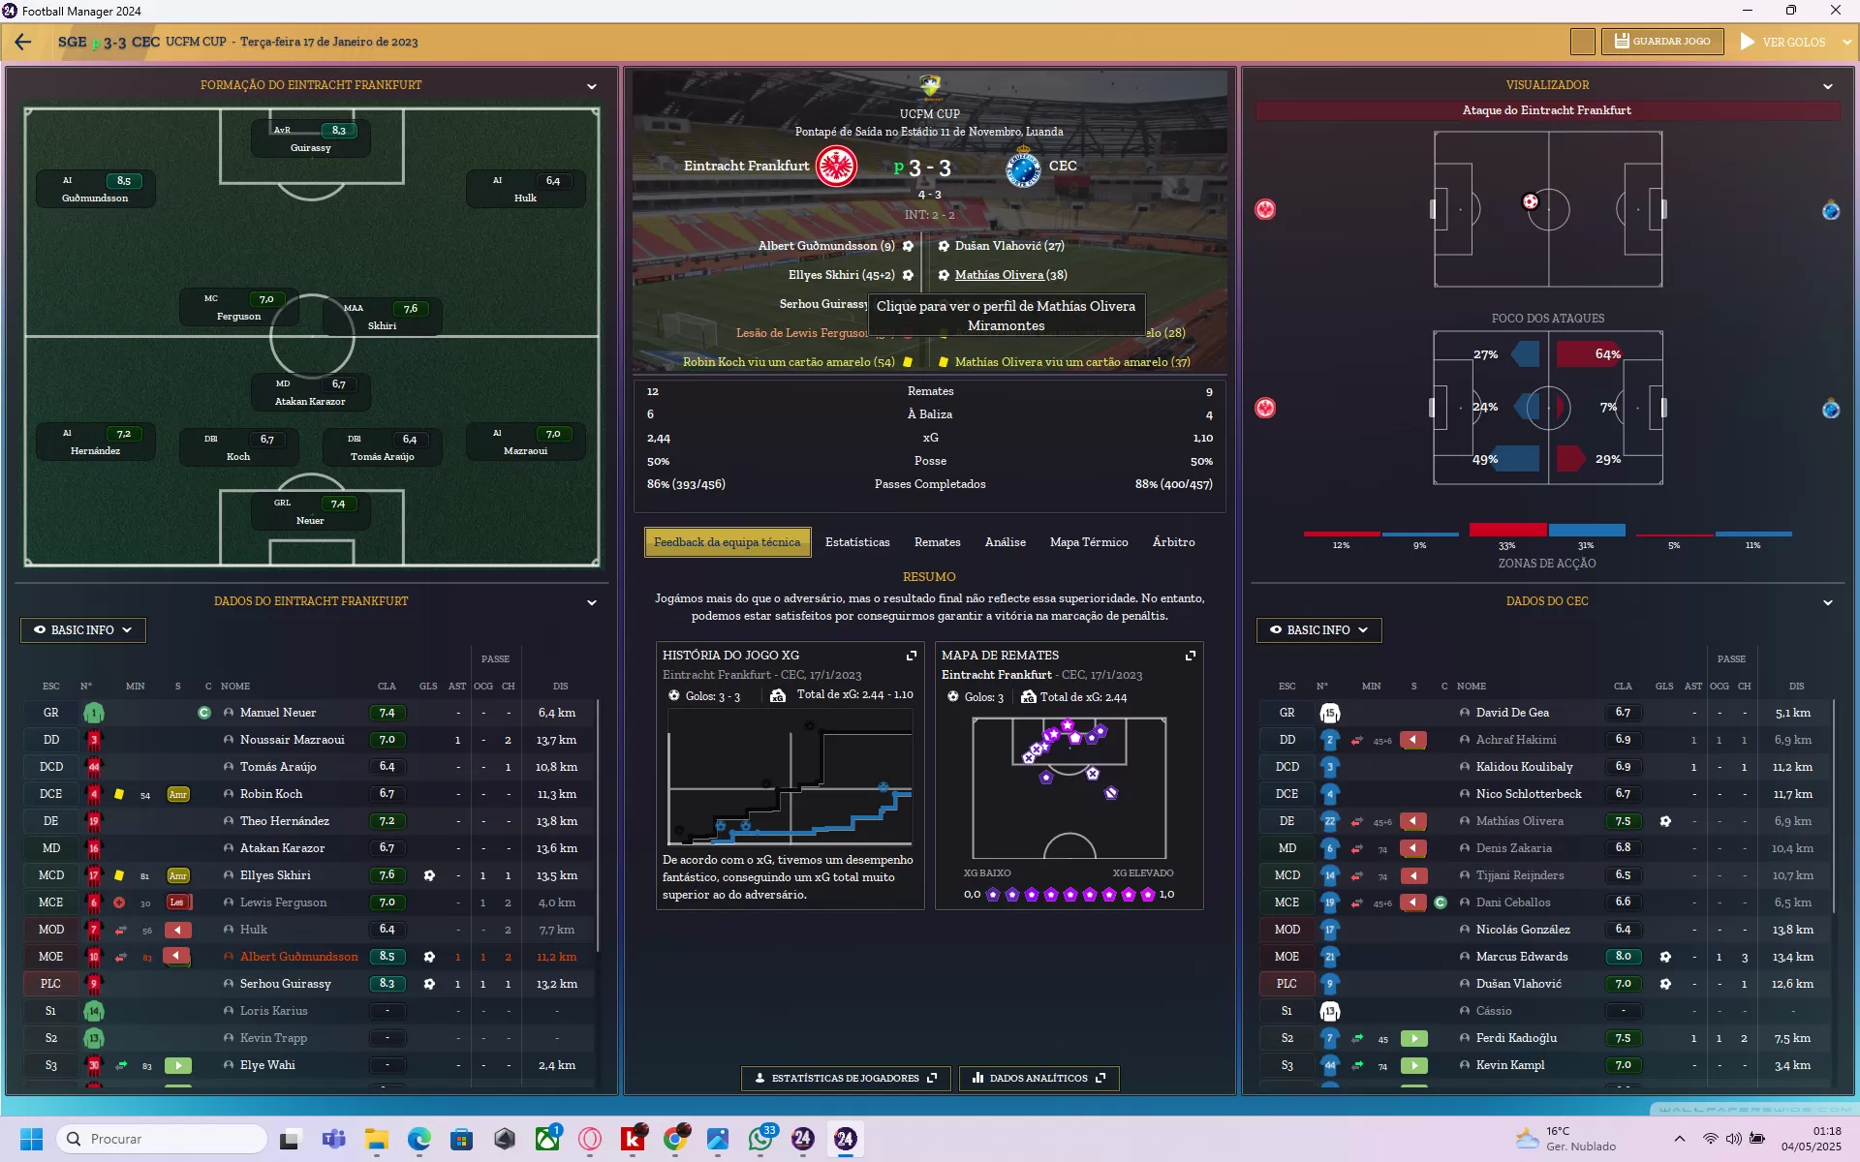The image size is (1860, 1162).
Task: Click Manuel Neuer in the player list
Action: [x=278, y=713]
